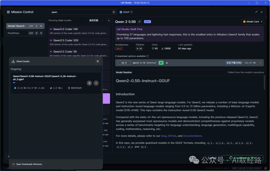Click the 11.91 MB/352.97 MB size indicator
Screen dimensions: 270x171
coord(29,88)
